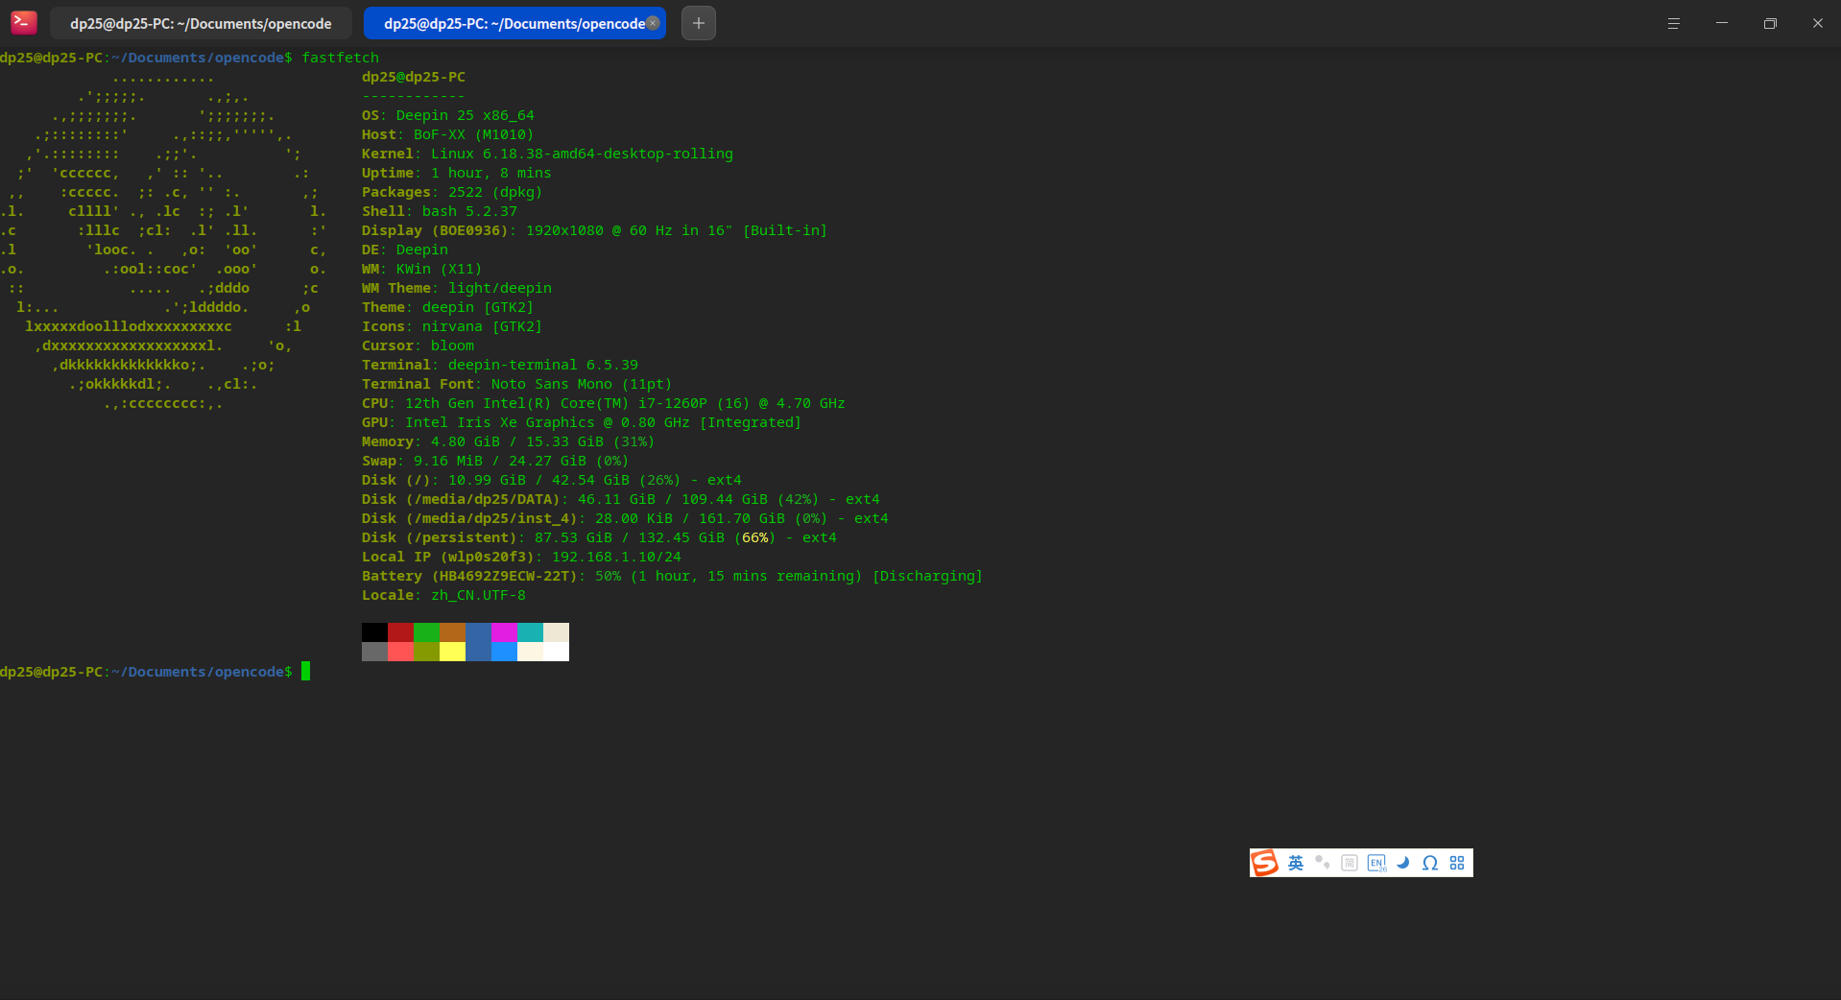This screenshot has height=1000, width=1841.
Task: Open the IME toolbox grid icon
Action: point(1457,863)
